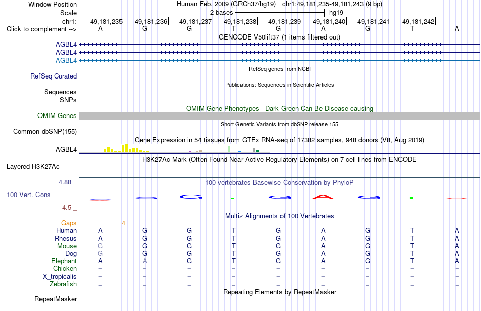Click OMIM Gene Phenotypes track title

(x=279, y=109)
